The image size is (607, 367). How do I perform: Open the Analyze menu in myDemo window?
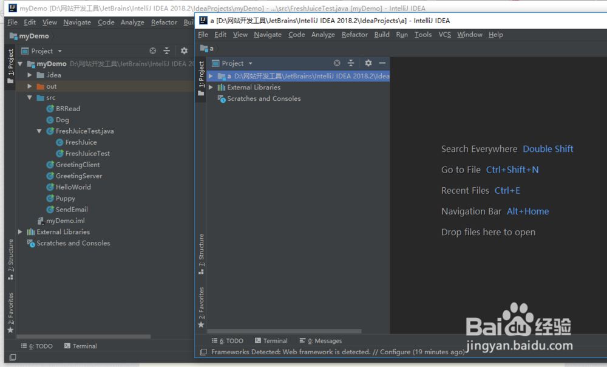pyautogui.click(x=132, y=22)
